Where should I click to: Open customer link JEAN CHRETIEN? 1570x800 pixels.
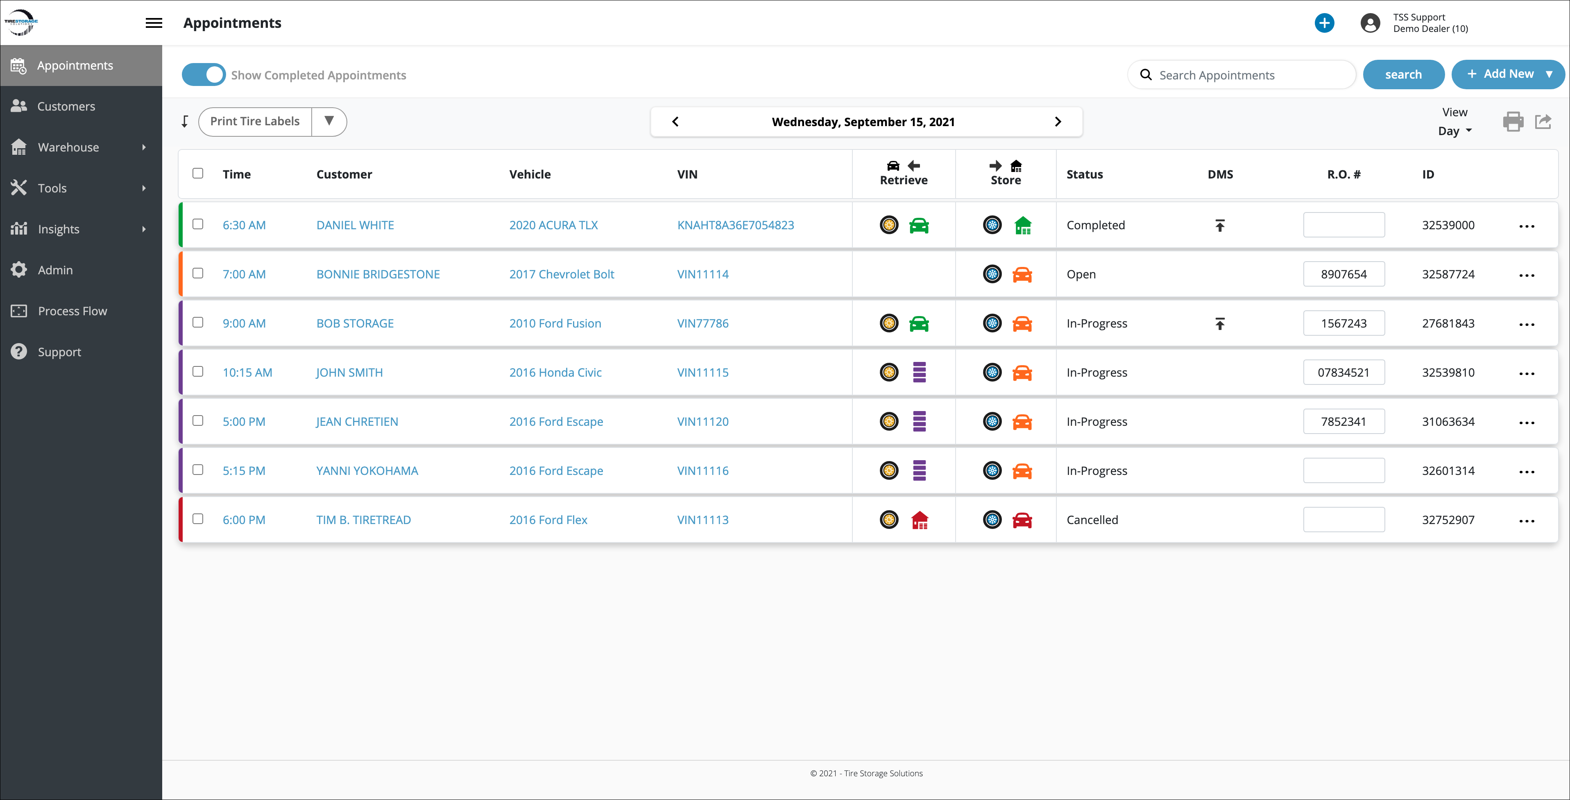(356, 422)
